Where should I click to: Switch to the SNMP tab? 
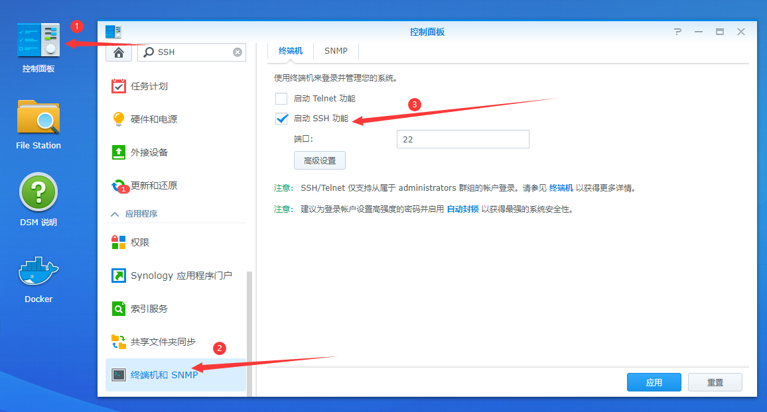pos(336,51)
